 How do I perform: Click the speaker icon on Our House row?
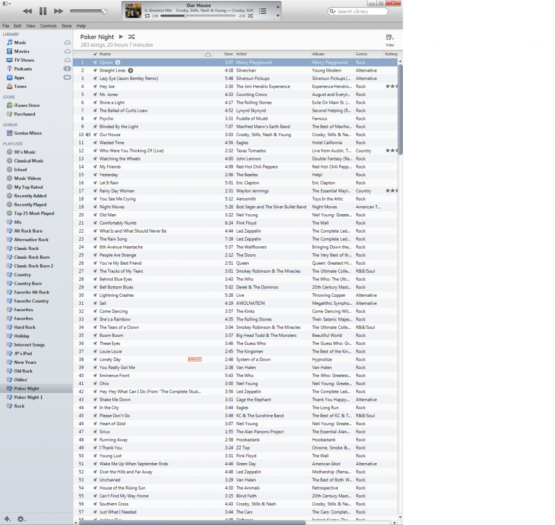pyautogui.click(x=88, y=135)
